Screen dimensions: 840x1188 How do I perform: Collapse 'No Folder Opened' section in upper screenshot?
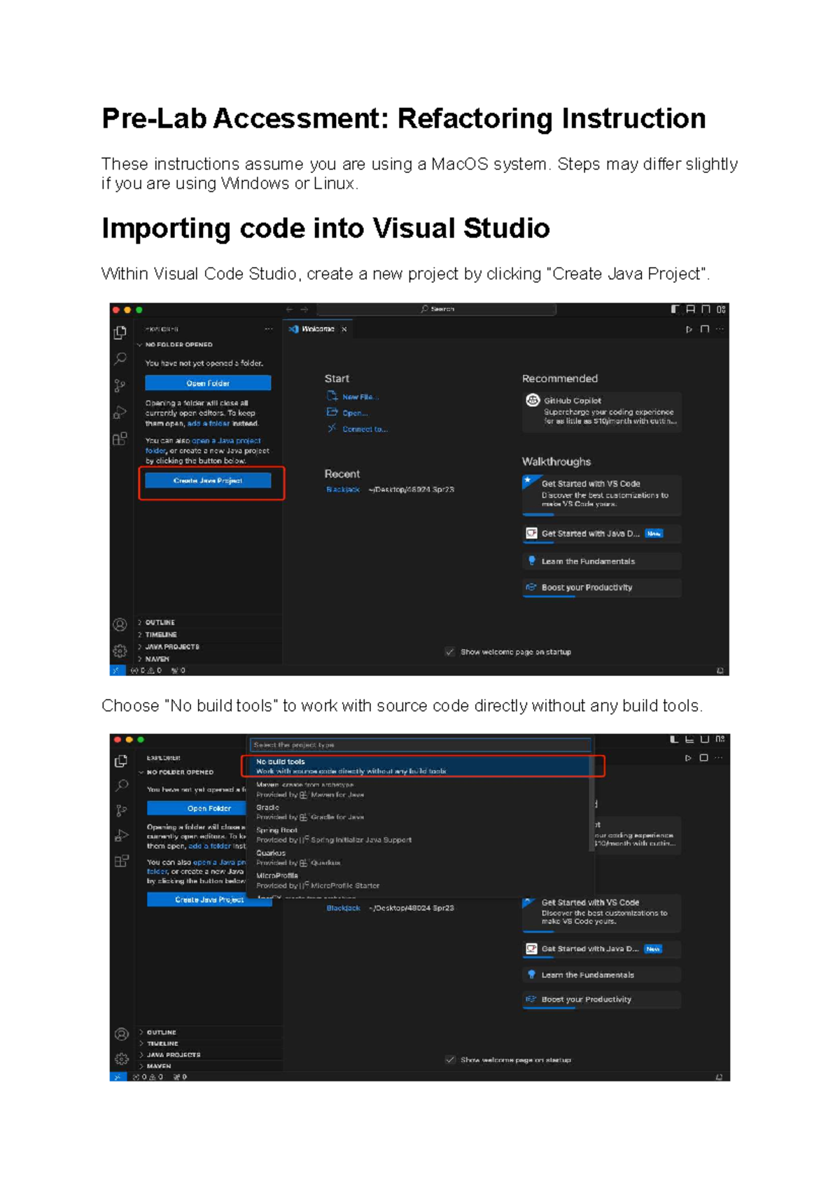point(140,345)
